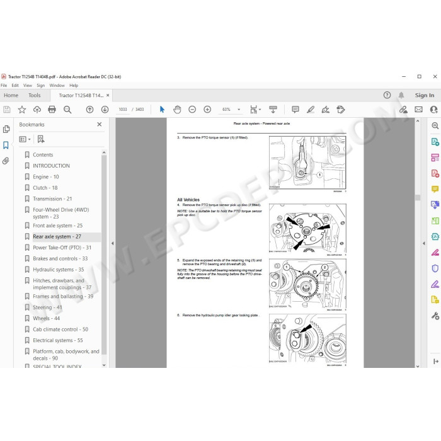Open bookmark options dropdown menu
The height and width of the screenshot is (441, 441).
tap(25, 139)
